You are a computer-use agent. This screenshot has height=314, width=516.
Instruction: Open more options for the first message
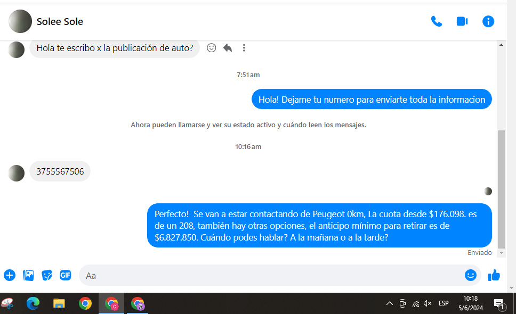coord(244,48)
